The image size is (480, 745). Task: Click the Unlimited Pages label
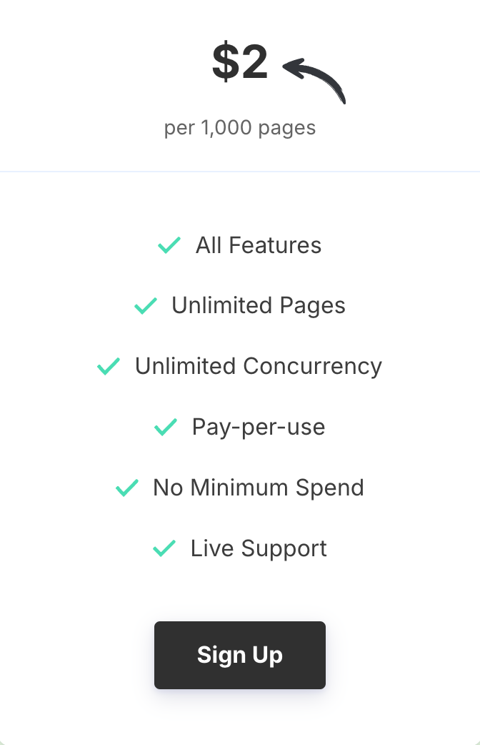259,305
